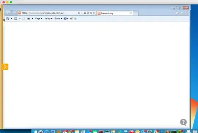
Task: Click the blue Help question mark icon
Action: click(x=65, y=19)
